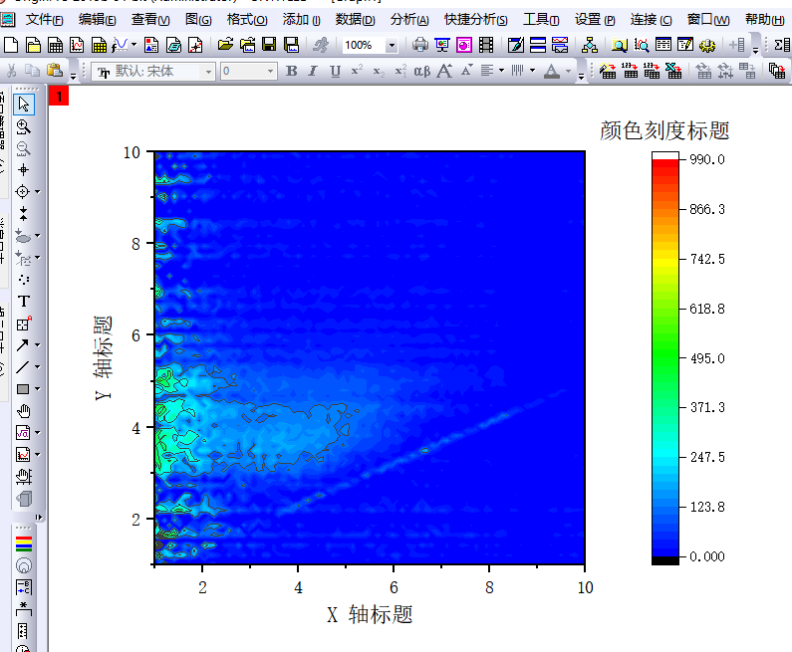Viewport: 792px width, 652px height.
Task: Open the 文件(F) menu
Action: click(x=45, y=20)
